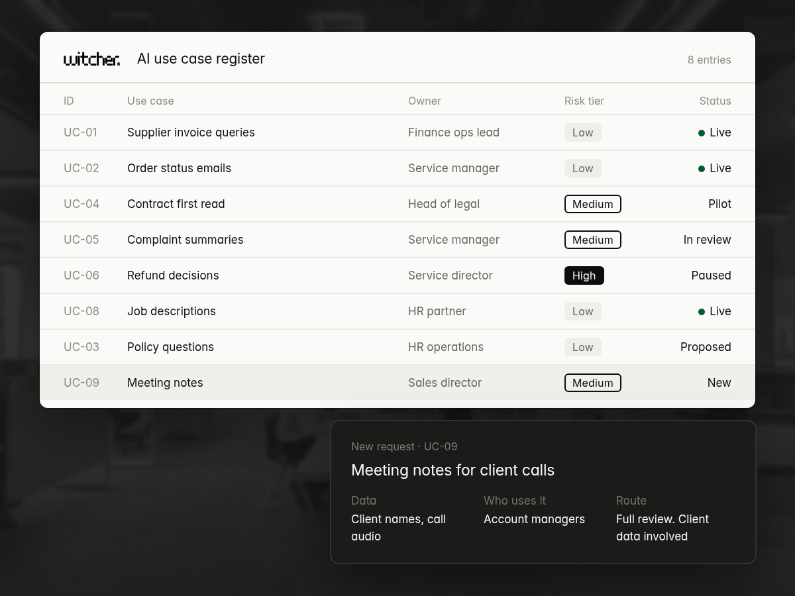Open 'Supplier invoice queries' use case

[x=191, y=132]
